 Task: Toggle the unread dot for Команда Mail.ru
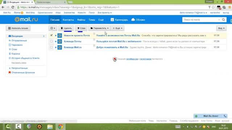[55, 47]
